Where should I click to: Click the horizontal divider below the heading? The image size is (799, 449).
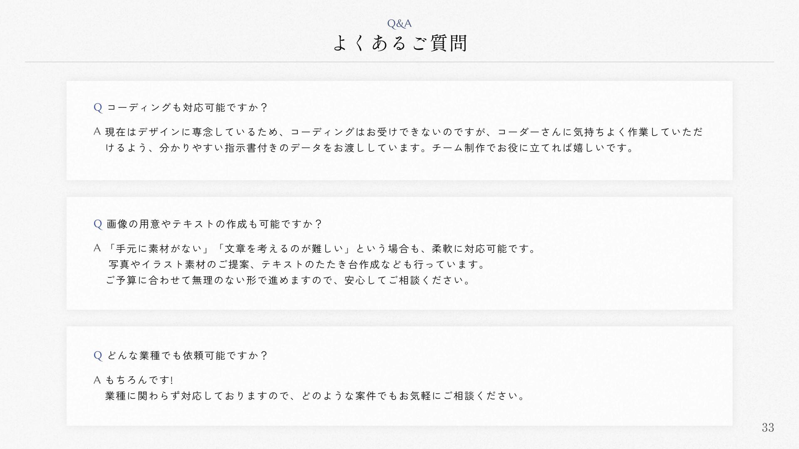click(x=399, y=62)
